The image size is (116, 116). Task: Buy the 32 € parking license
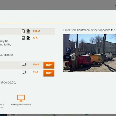coord(49,73)
